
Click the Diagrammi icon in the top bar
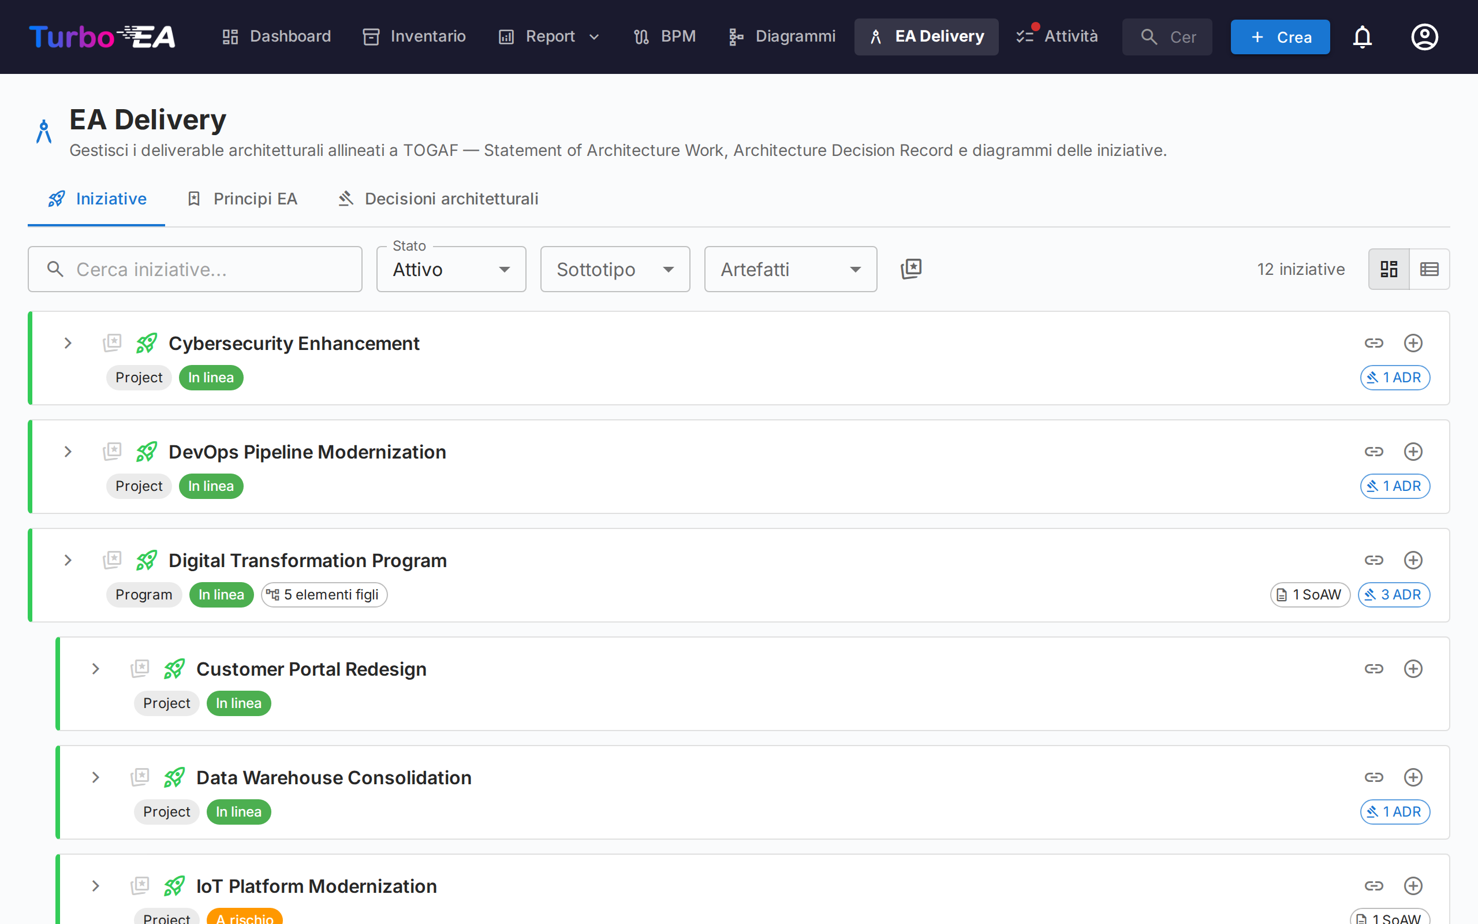736,36
